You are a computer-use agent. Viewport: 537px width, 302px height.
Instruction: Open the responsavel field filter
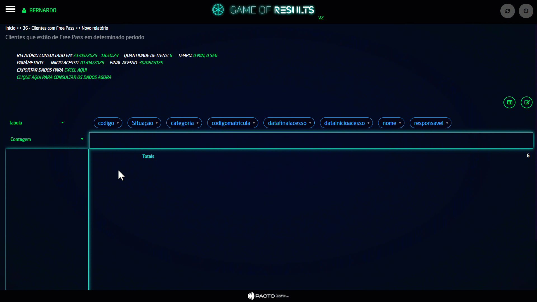click(447, 123)
